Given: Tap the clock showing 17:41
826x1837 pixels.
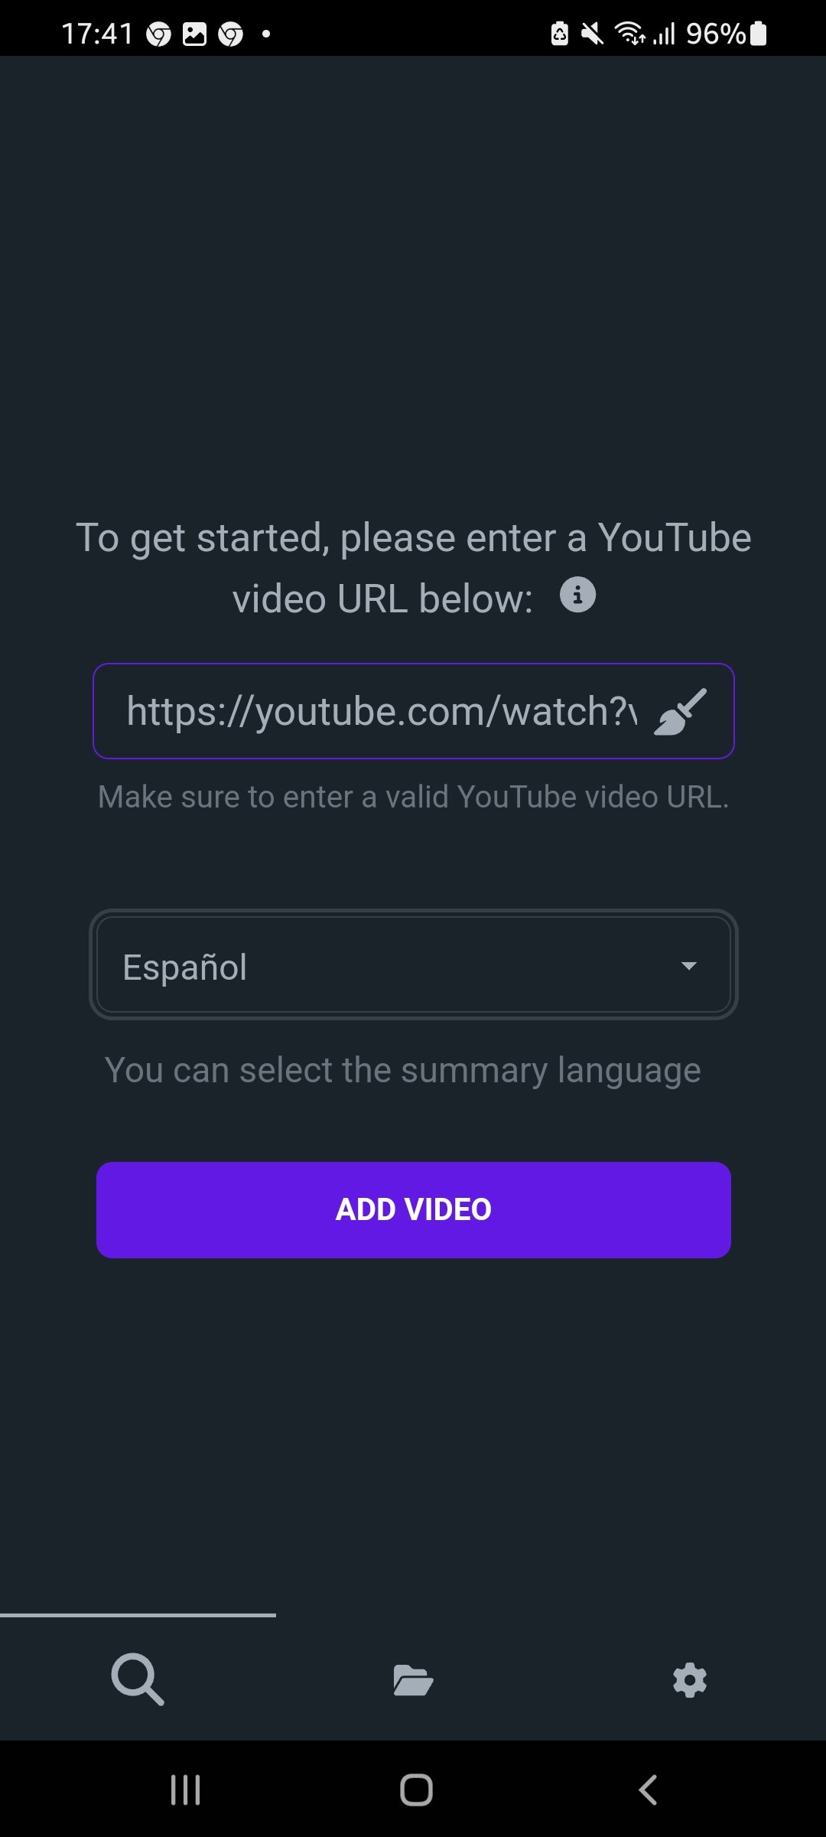Looking at the screenshot, I should pyautogui.click(x=97, y=34).
